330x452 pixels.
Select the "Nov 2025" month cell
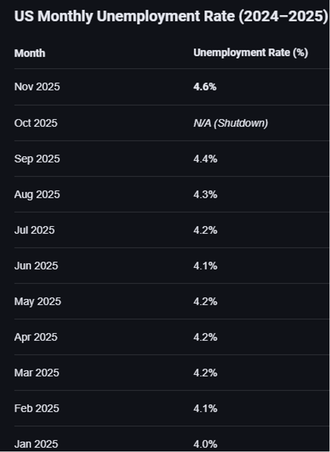point(37,87)
